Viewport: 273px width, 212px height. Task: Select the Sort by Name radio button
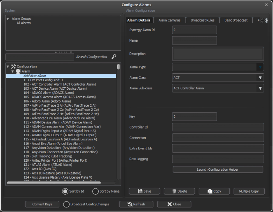point(95,191)
